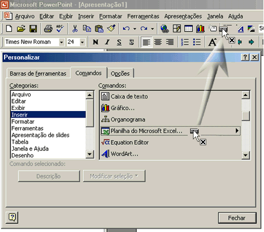
Task: Click the Bullets list icon
Action: [x=197, y=42]
